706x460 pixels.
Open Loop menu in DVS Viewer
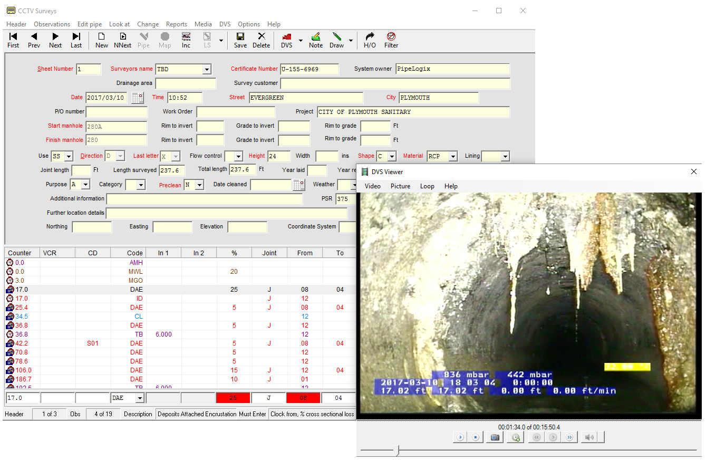[x=427, y=186]
